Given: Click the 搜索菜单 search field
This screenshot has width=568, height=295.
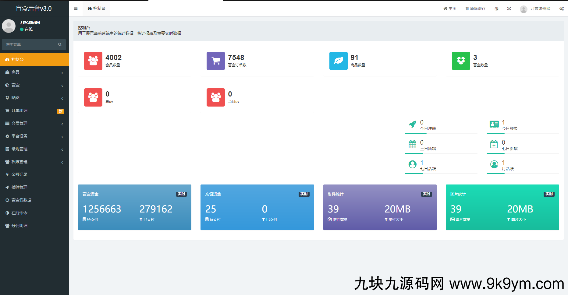Looking at the screenshot, I should point(30,44).
